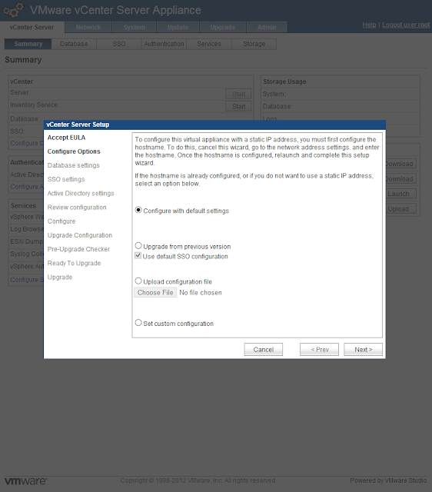The image size is (432, 492).
Task: Select Upgrade Configuration wizard step
Action: tap(80, 235)
